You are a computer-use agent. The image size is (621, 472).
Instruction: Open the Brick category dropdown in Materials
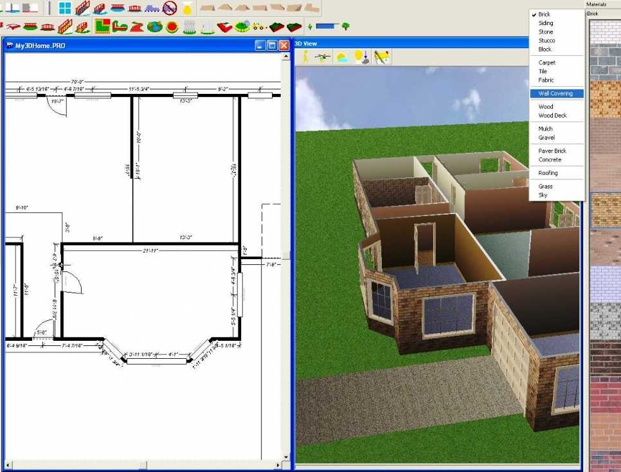[x=603, y=14]
